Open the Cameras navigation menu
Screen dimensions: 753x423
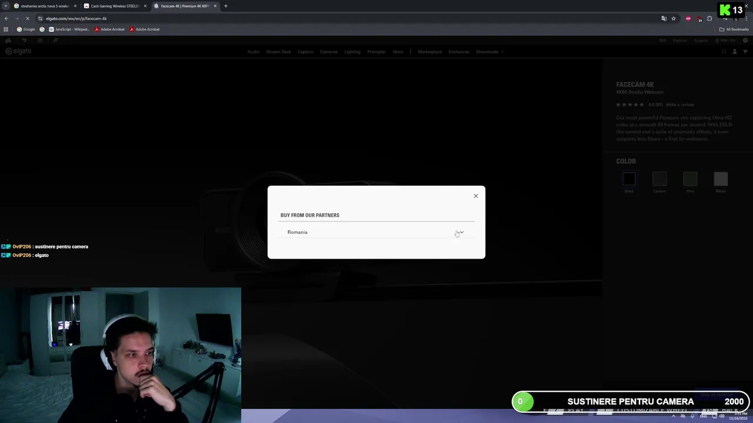click(x=329, y=52)
